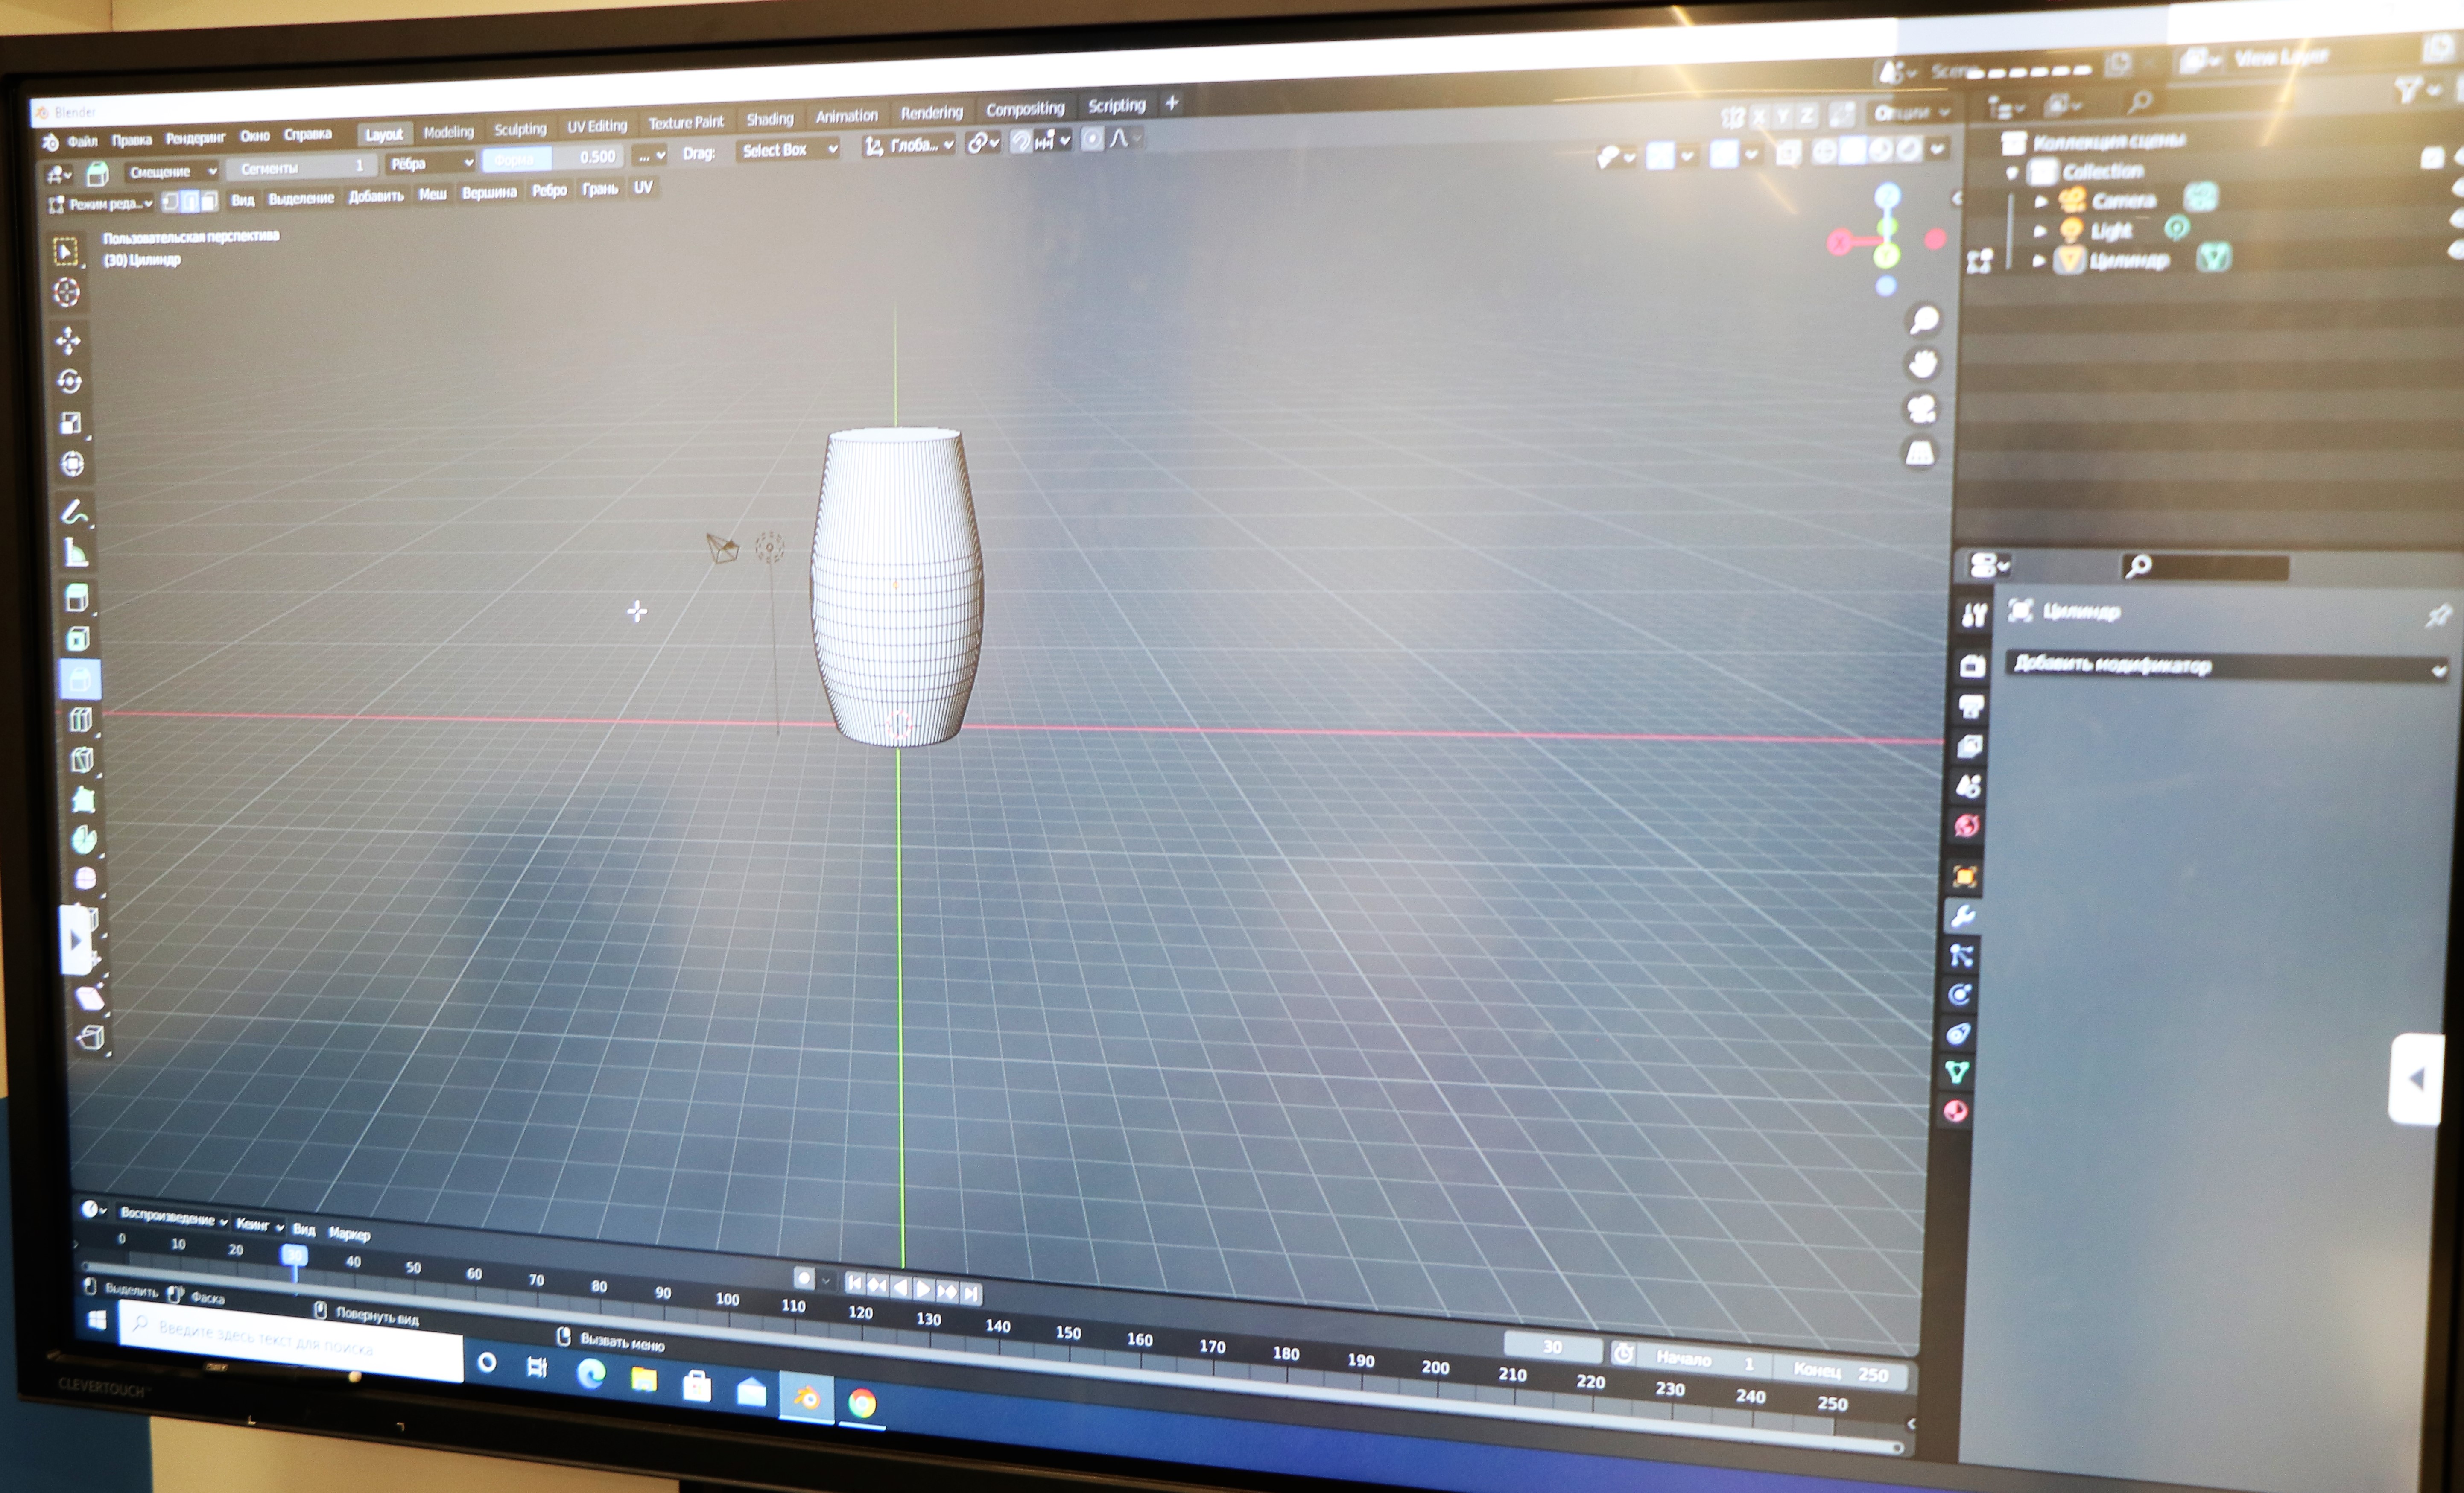Click play animation button
The height and width of the screenshot is (1493, 2464).
923,1289
